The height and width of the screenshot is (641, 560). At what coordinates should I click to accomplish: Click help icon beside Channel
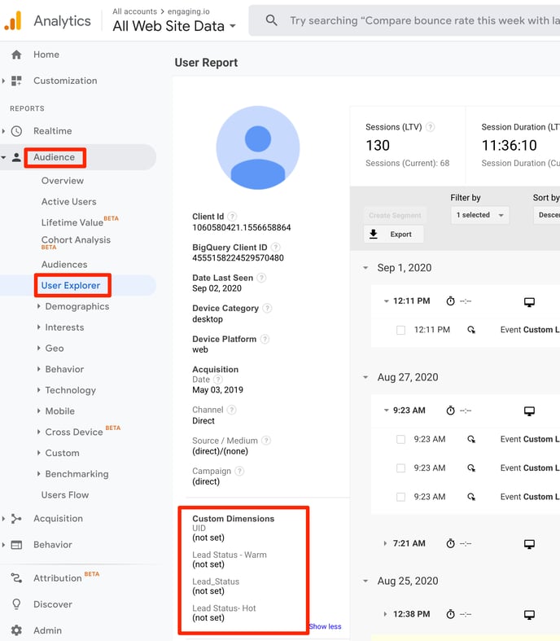(x=232, y=410)
